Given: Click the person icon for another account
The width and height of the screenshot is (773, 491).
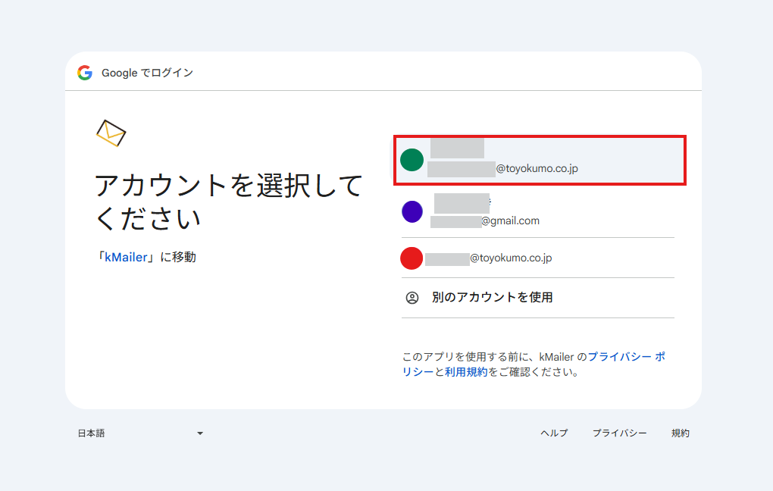Looking at the screenshot, I should (x=412, y=298).
